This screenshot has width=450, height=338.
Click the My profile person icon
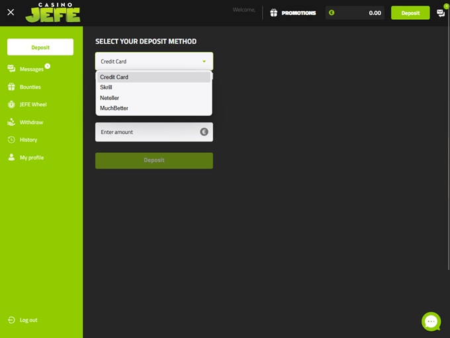(11, 157)
